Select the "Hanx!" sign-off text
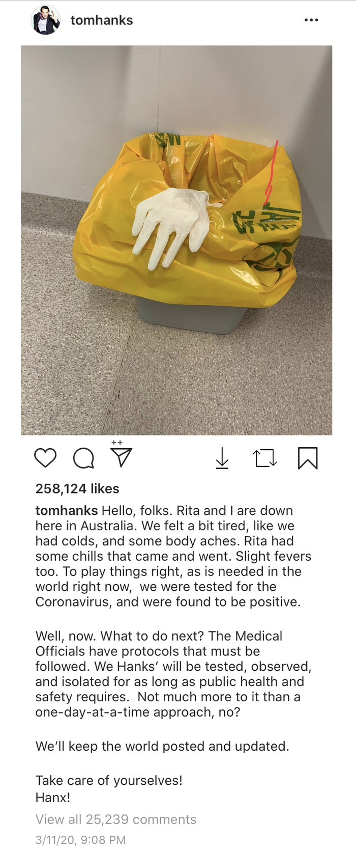Image resolution: width=356 pixels, height=851 pixels. point(53,797)
